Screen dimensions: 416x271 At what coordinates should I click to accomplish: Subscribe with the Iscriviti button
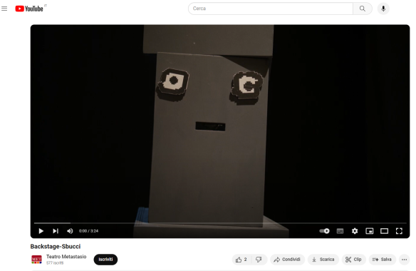point(105,260)
